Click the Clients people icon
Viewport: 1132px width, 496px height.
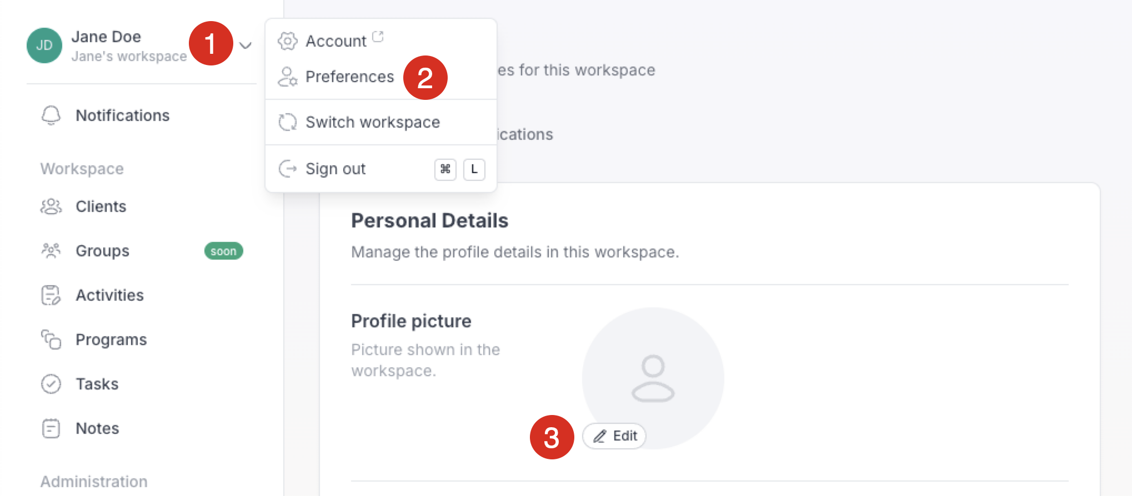coord(51,206)
